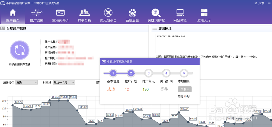
Task: Click the 用时 15 秒 text
Action: 184,96
